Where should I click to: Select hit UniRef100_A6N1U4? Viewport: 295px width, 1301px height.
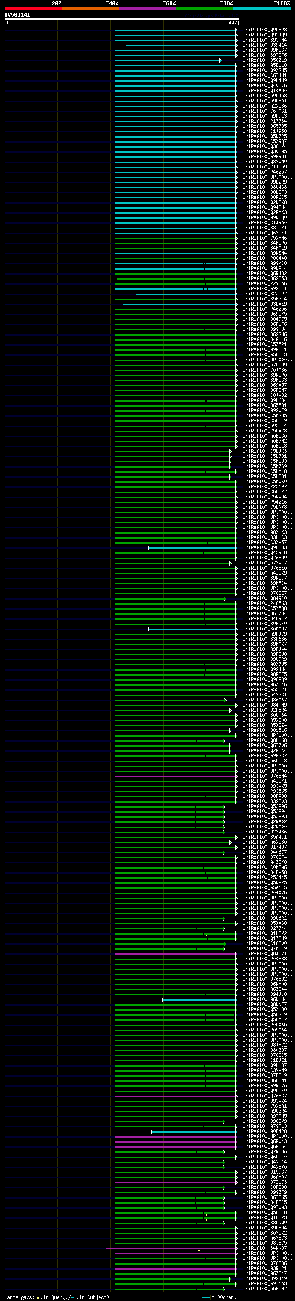265,1000
